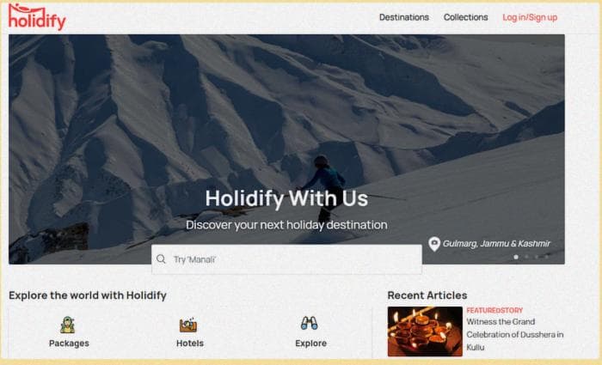Open the Gulmarg, Jammu & Kashmir link
Viewport: 602px width, 365px height.
click(x=496, y=243)
